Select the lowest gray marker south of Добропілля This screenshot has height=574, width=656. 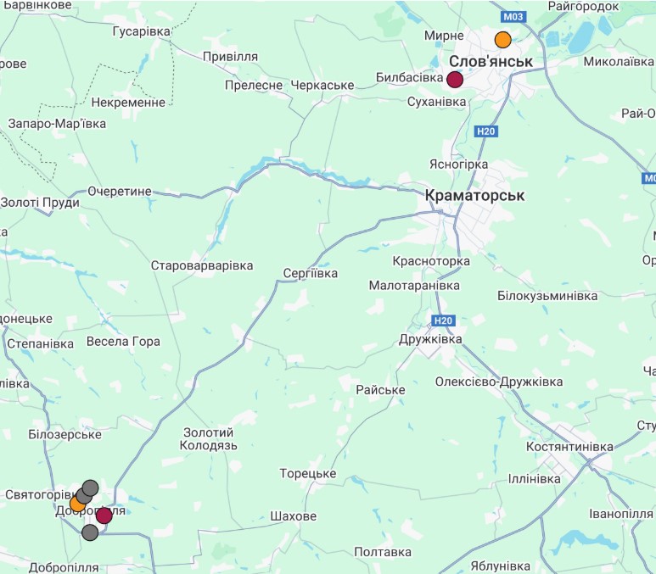[90, 532]
